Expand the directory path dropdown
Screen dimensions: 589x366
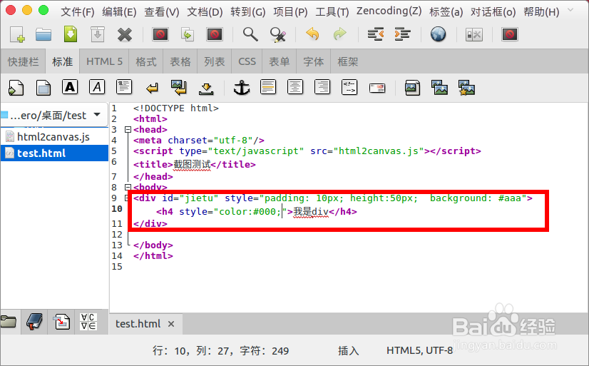pyautogui.click(x=97, y=115)
